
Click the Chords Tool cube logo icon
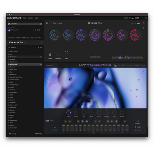pyautogui.click(x=47, y=23)
